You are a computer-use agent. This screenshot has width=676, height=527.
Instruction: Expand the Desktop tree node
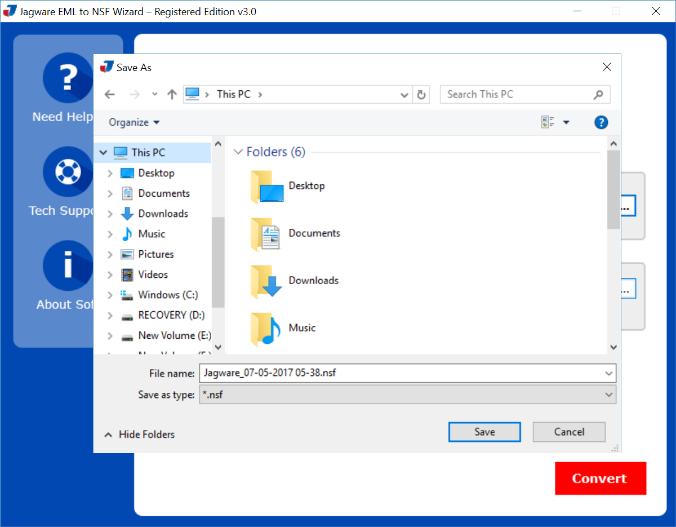(x=110, y=173)
